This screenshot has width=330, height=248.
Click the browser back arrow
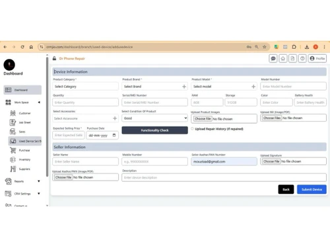(5, 47)
